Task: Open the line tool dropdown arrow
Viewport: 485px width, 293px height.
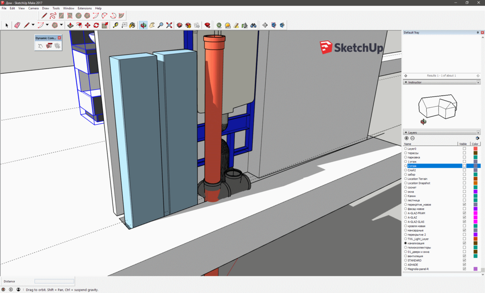Action: (33, 25)
